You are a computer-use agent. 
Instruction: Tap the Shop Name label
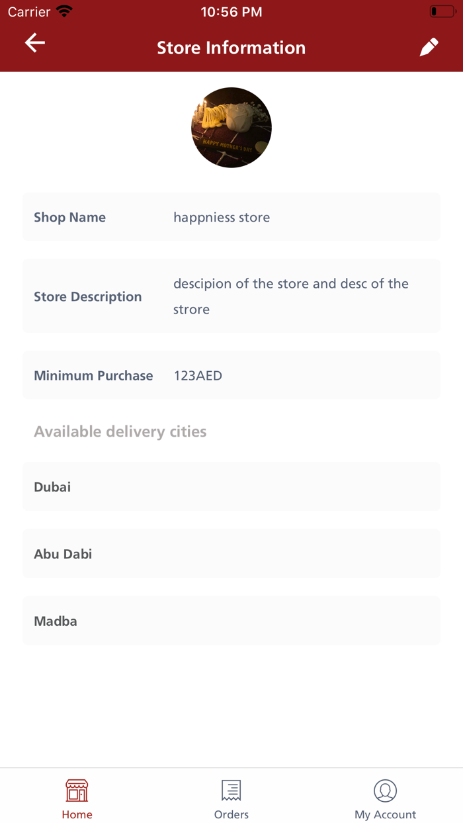pos(69,218)
